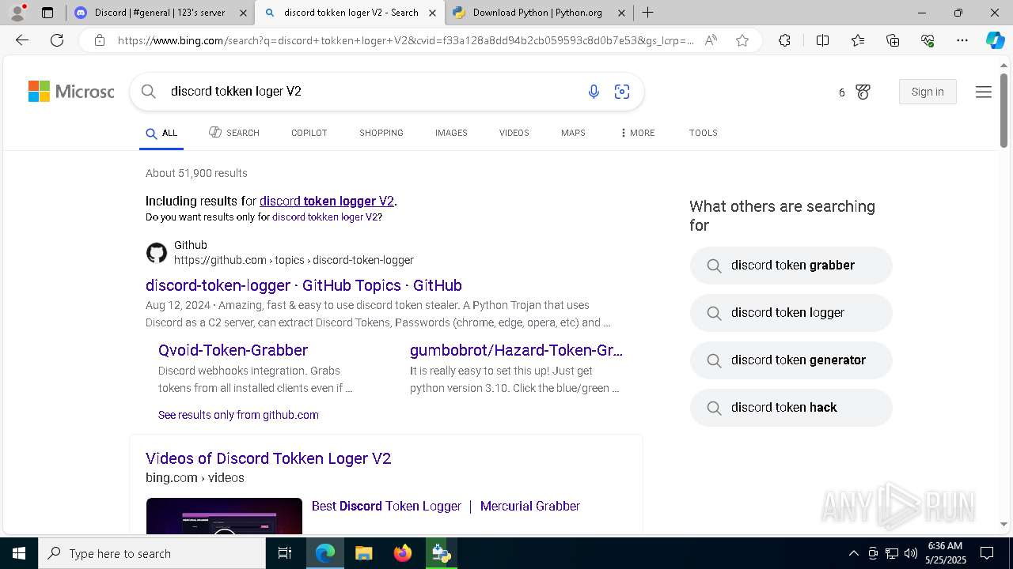The width and height of the screenshot is (1013, 569).
Task: Open the Bing hamburger menu
Action: (984, 92)
